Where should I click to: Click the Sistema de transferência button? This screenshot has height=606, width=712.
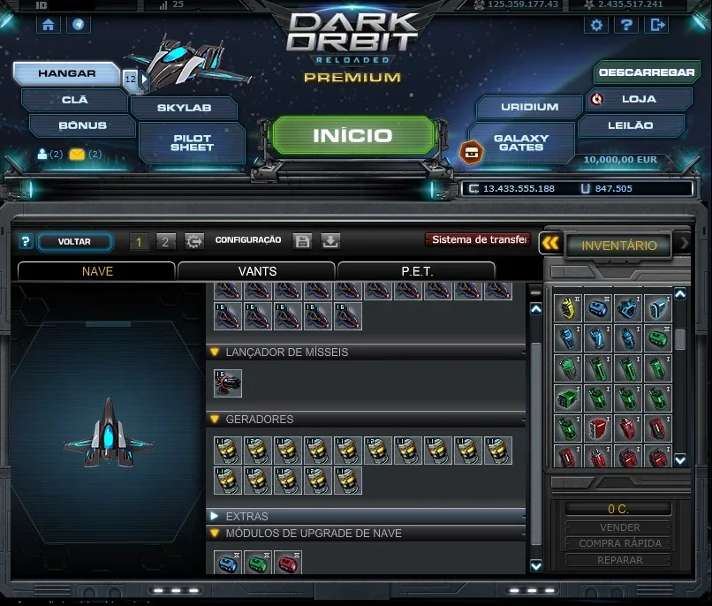point(479,239)
